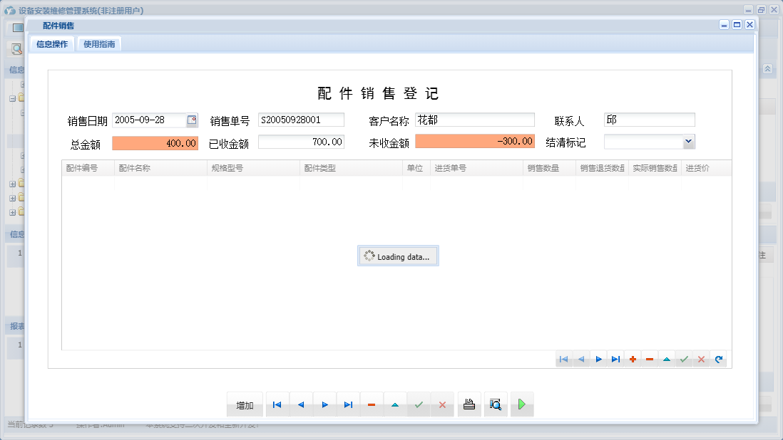The width and height of the screenshot is (783, 440).
Task: Select the 信息操作 tab
Action: pos(51,43)
